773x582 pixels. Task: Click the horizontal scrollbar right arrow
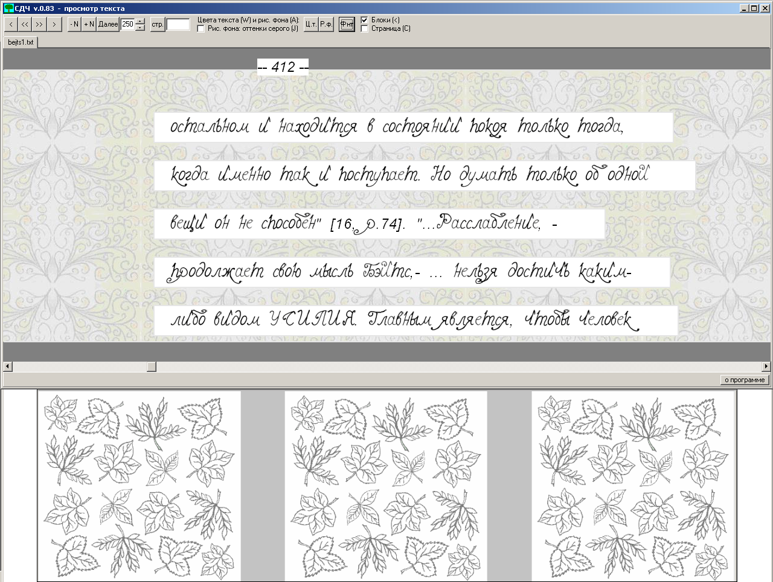click(x=766, y=366)
